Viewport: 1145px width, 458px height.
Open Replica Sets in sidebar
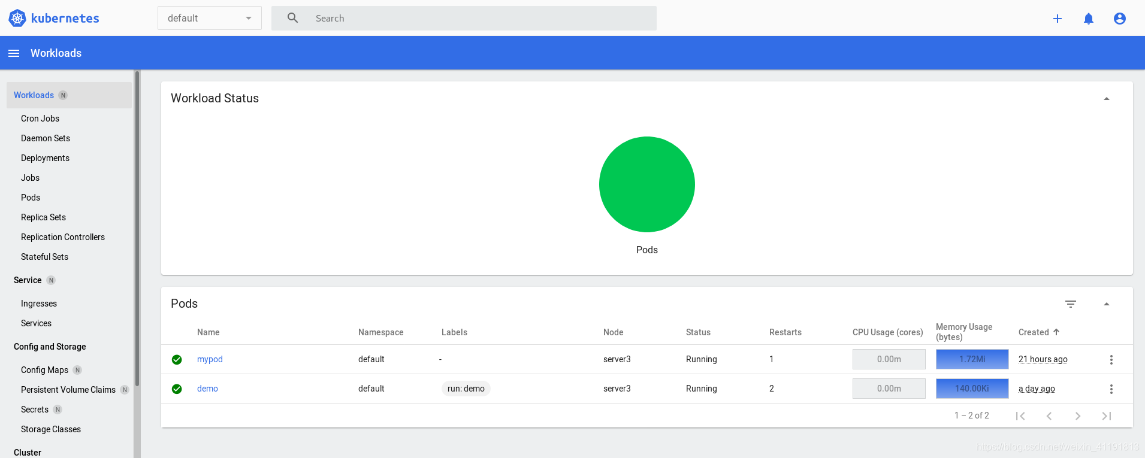pyautogui.click(x=43, y=217)
